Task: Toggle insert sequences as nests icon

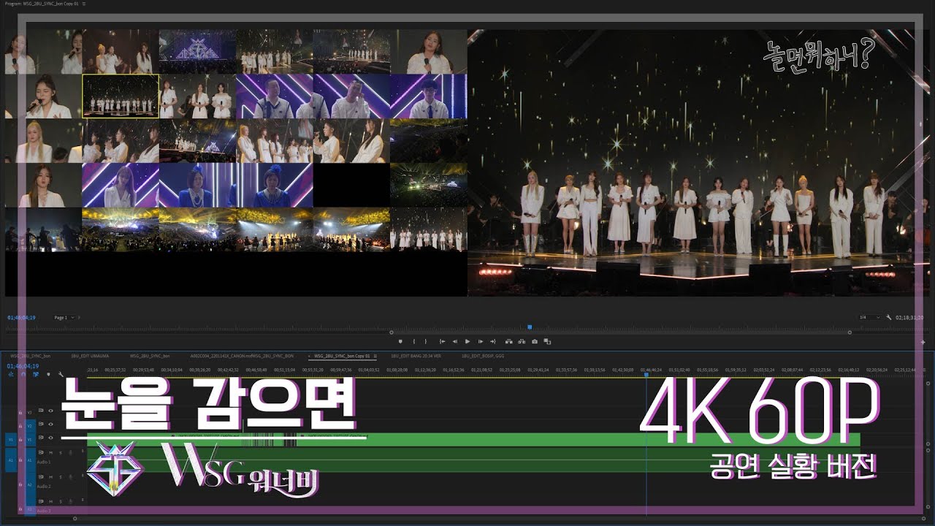Action: click(10, 374)
